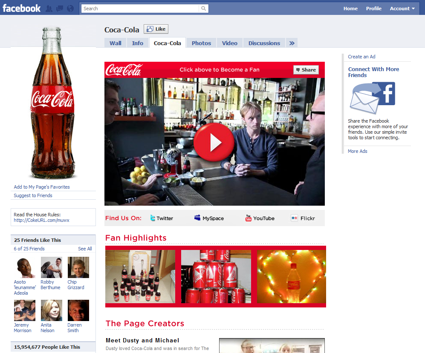This screenshot has height=353, width=425.
Task: Switch to the Info tab
Action: click(x=137, y=43)
